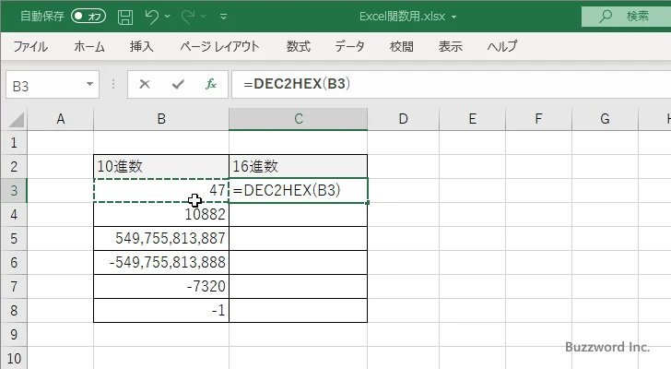Open the Excel関数用.xlsx file name dropdown
Image resolution: width=671 pixels, height=369 pixels.
pos(453,17)
